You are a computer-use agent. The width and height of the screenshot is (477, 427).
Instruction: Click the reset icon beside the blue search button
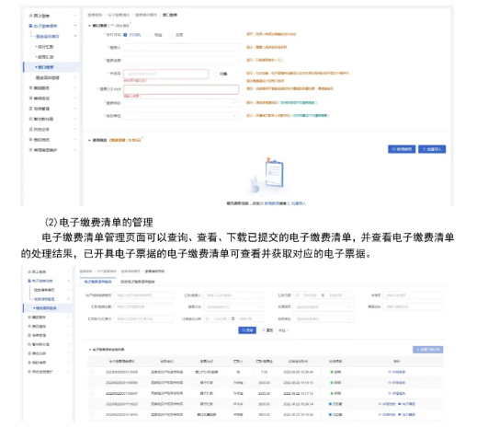[264, 330]
